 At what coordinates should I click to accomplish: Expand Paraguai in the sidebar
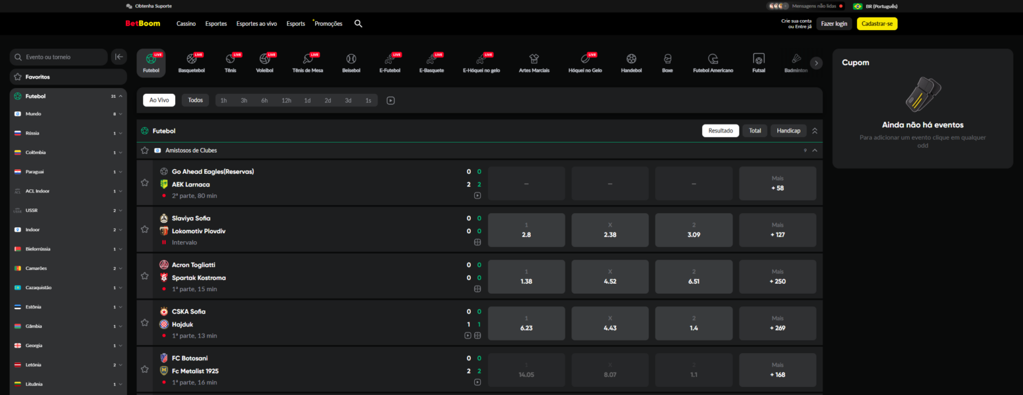click(121, 172)
